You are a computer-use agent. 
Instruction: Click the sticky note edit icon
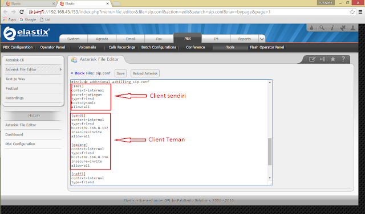click(x=312, y=59)
